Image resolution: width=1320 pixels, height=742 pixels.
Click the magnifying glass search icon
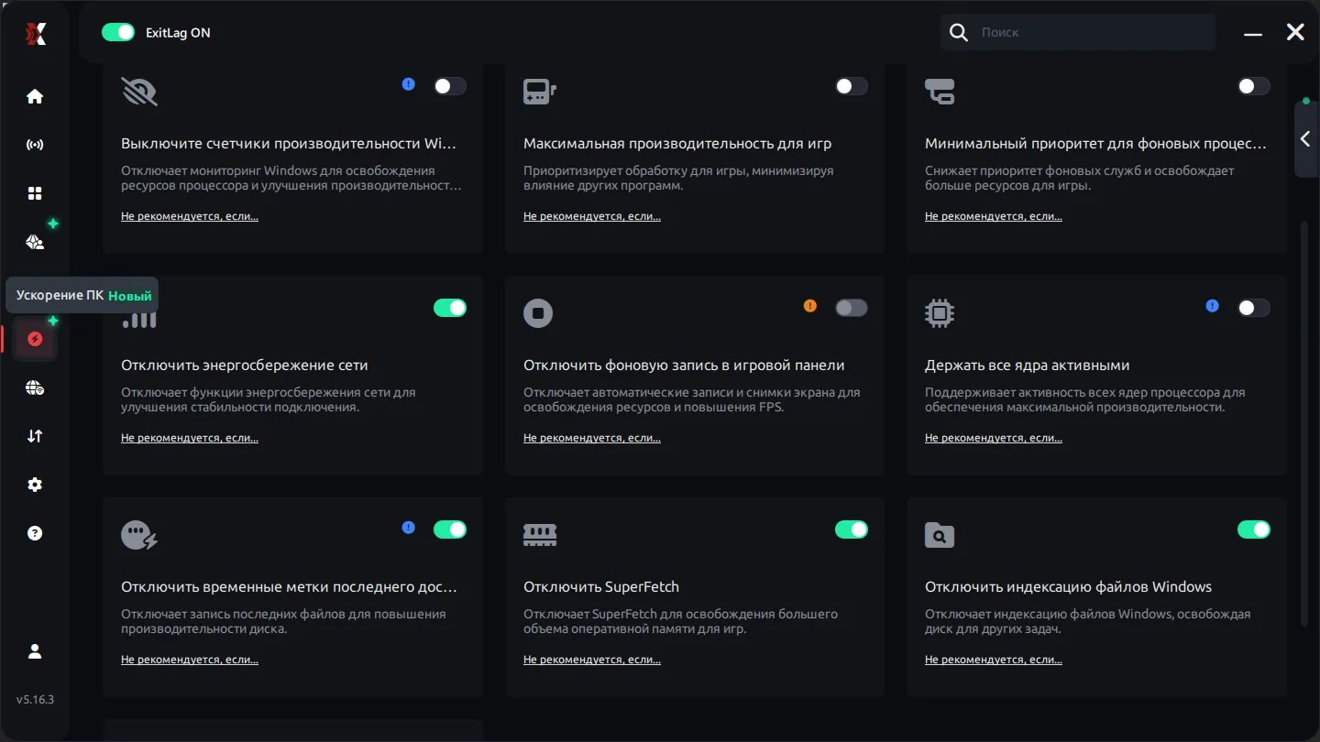[959, 33]
